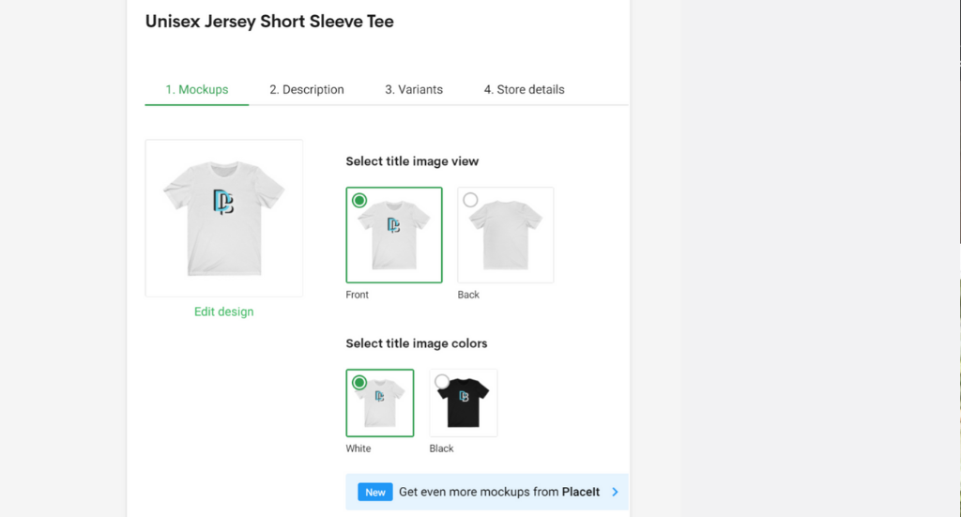
Task: Go to the 3. Variants tab
Action: point(414,89)
